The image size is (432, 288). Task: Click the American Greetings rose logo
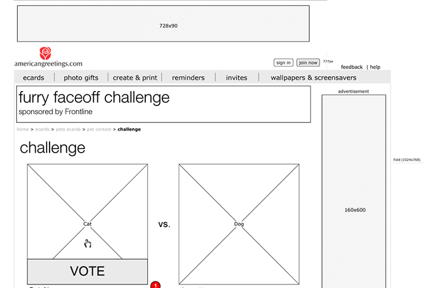45,53
